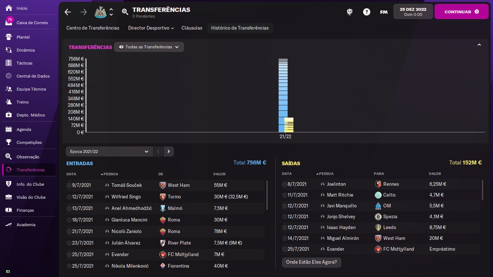493x277 pixels.
Task: Click West Ham crest in Souček row
Action: tap(163, 185)
